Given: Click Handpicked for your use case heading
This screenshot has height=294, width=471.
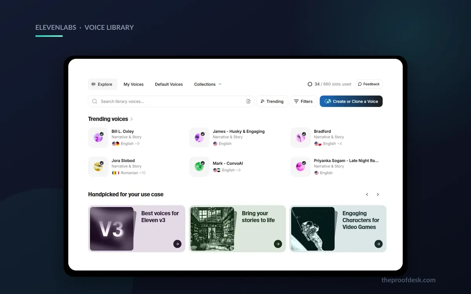Looking at the screenshot, I should (x=126, y=194).
